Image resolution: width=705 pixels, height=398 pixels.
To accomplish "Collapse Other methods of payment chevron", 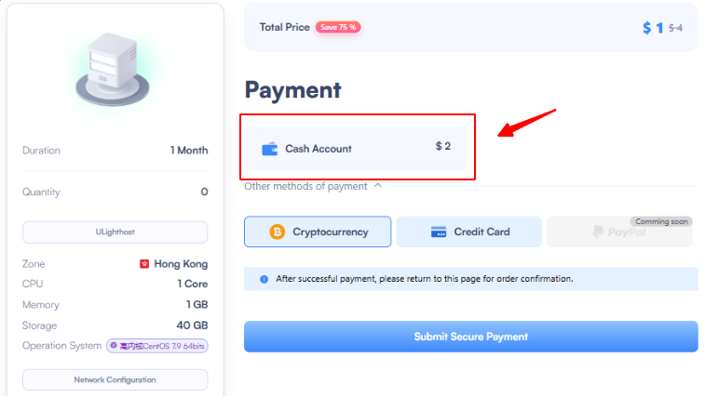I will (378, 185).
